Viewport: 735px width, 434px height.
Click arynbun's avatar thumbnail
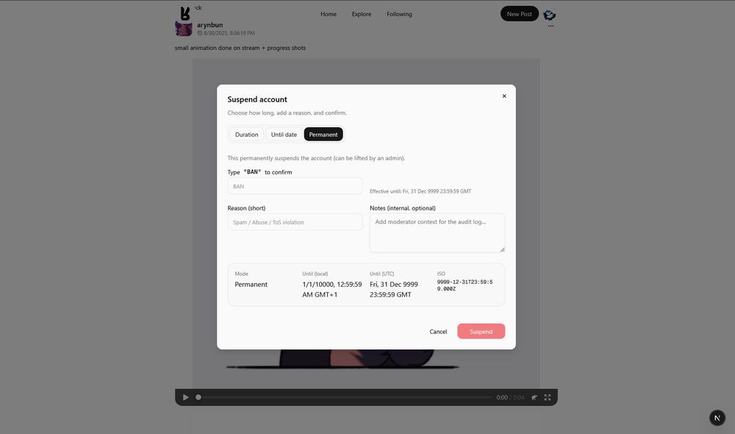click(x=184, y=29)
